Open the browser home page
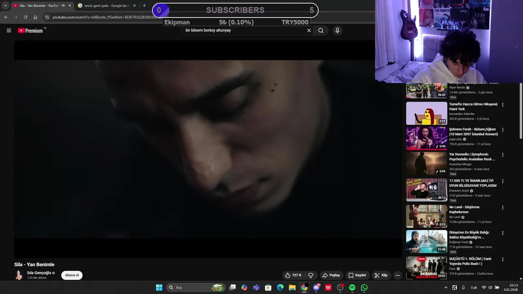This screenshot has height=294, width=523. tap(35, 17)
